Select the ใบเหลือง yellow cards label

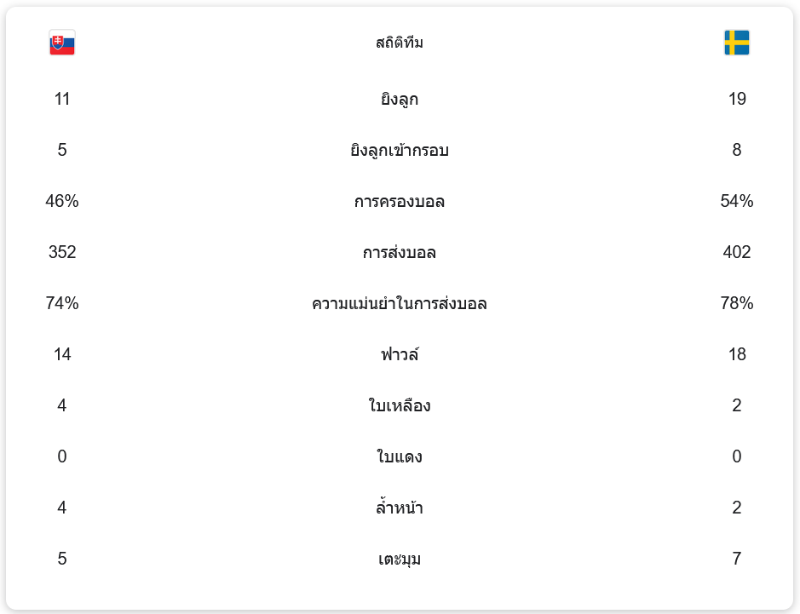[x=399, y=406]
